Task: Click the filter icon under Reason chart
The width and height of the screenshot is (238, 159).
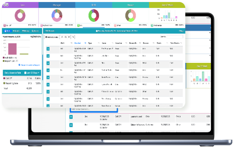Action: click(115, 25)
